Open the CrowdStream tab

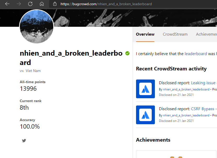(175, 34)
